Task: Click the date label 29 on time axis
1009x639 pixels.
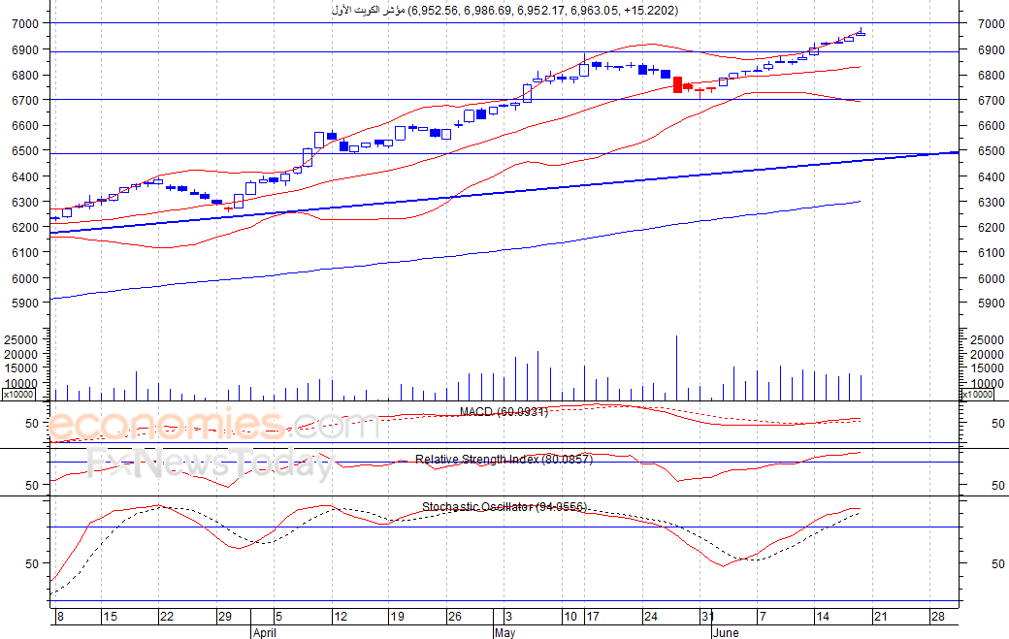Action: [224, 617]
